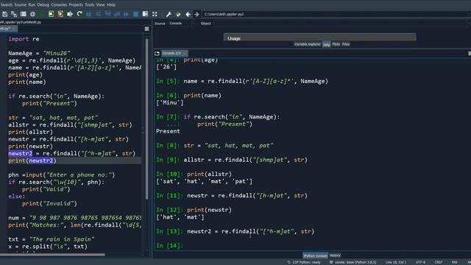Click the Line 18, Col 1 indicator
471x265 pixels.
[396, 262]
